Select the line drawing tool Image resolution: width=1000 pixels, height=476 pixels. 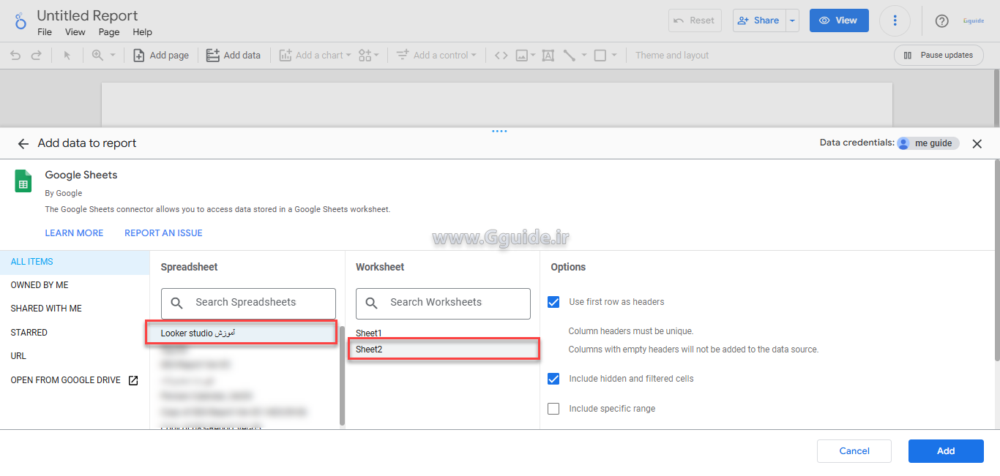tap(569, 55)
